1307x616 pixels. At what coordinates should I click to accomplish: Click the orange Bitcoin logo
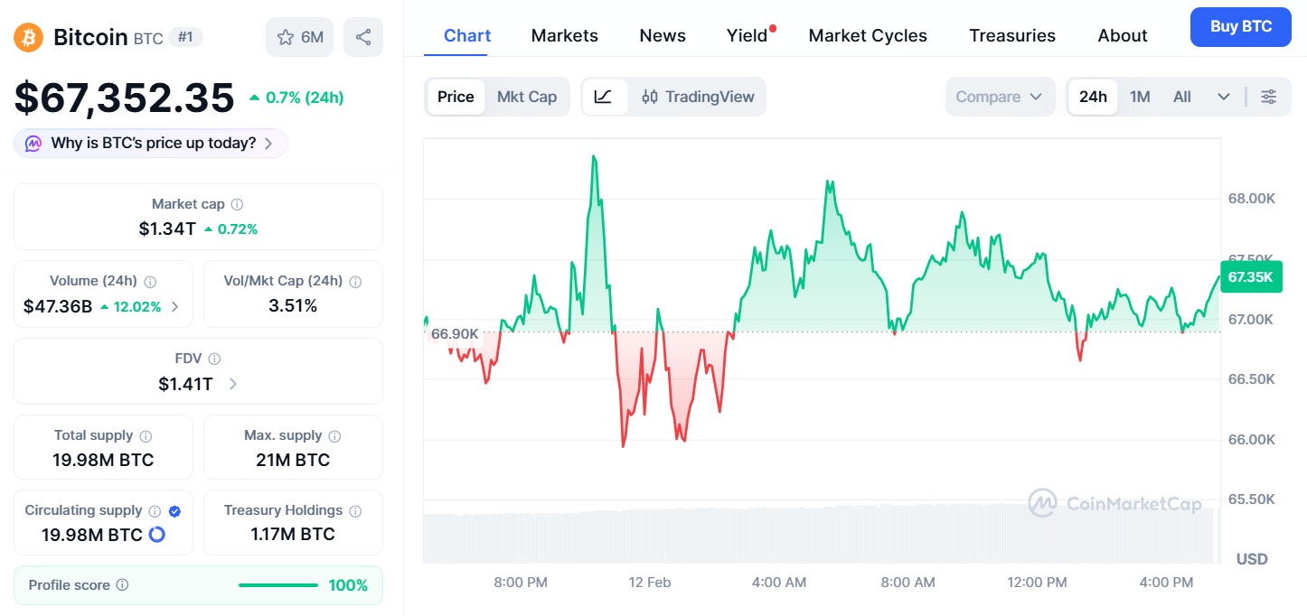pyautogui.click(x=28, y=37)
